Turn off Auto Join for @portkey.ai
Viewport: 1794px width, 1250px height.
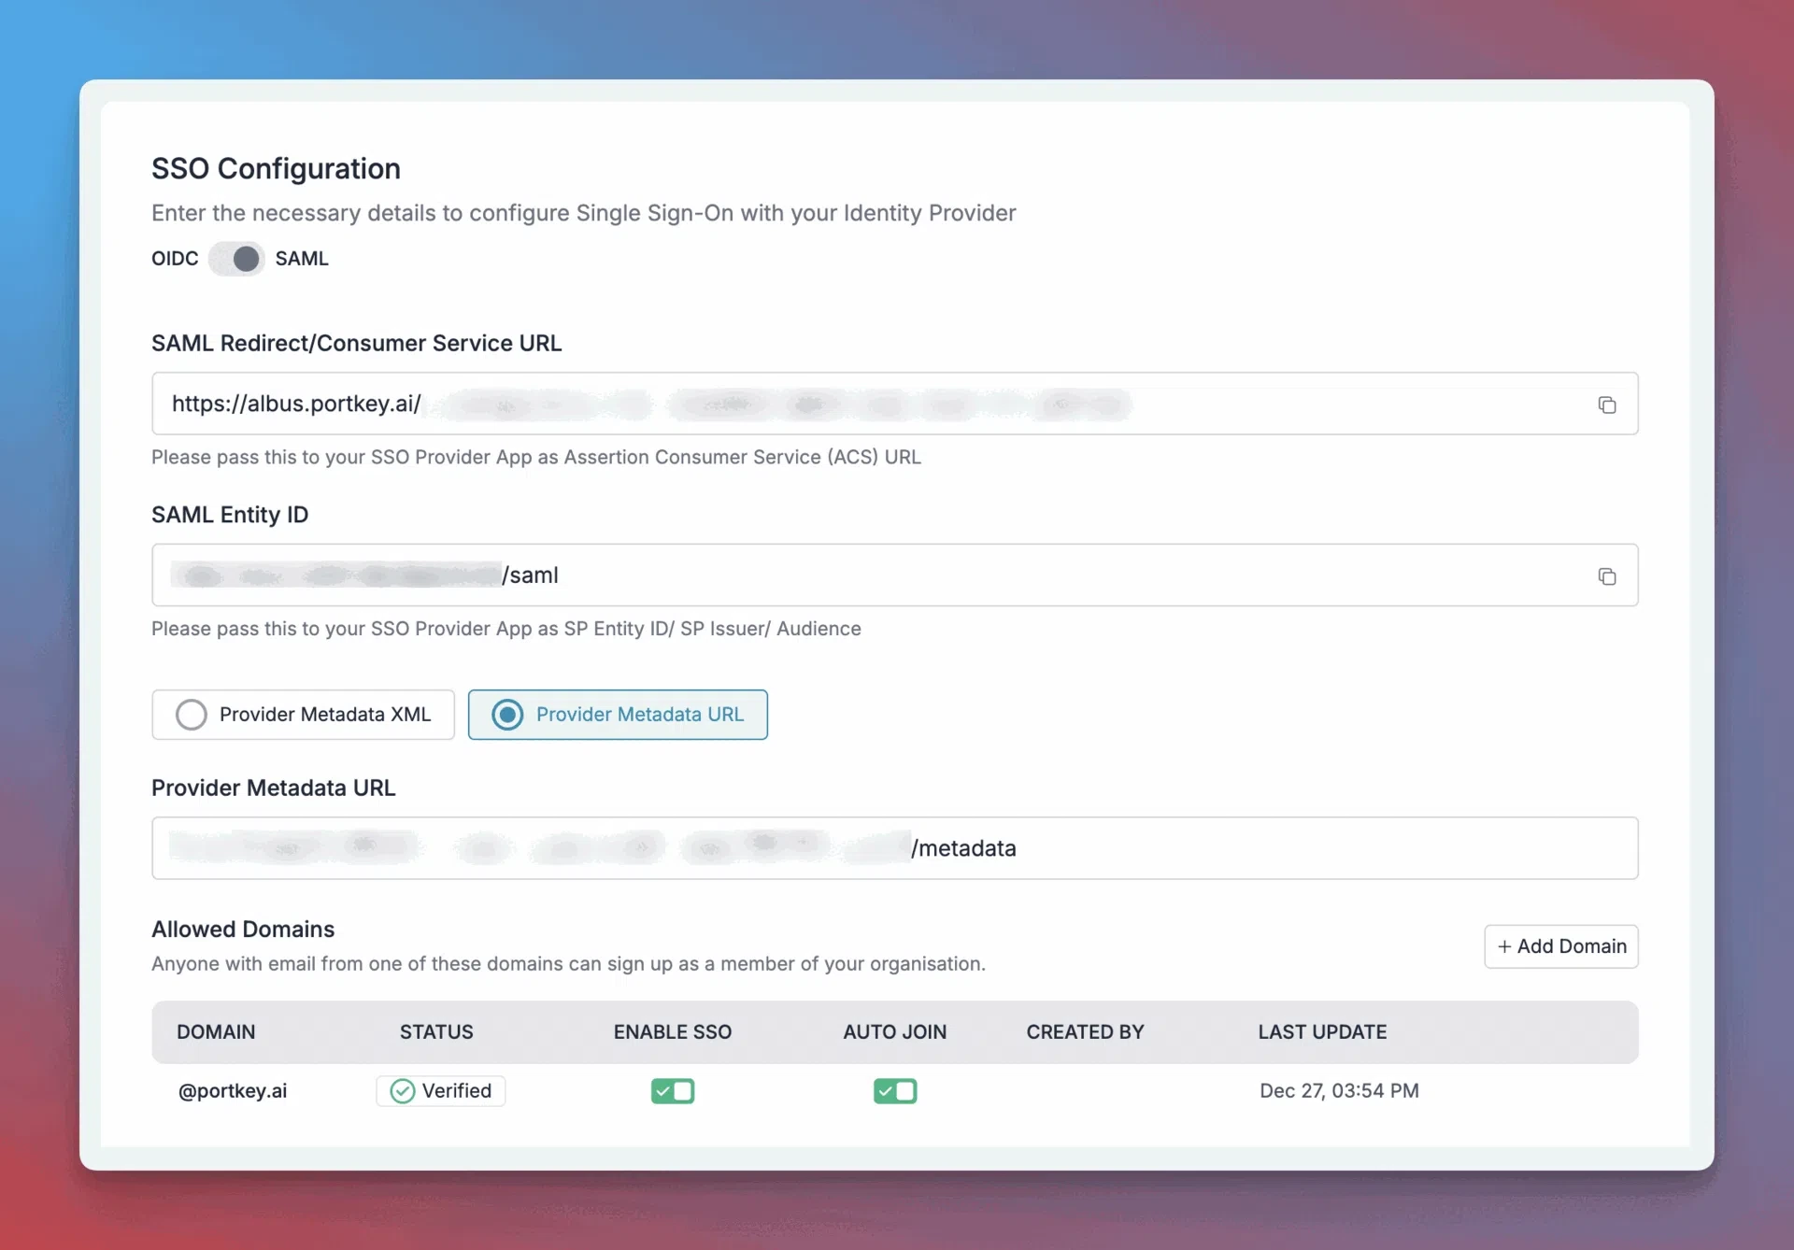[x=895, y=1091]
